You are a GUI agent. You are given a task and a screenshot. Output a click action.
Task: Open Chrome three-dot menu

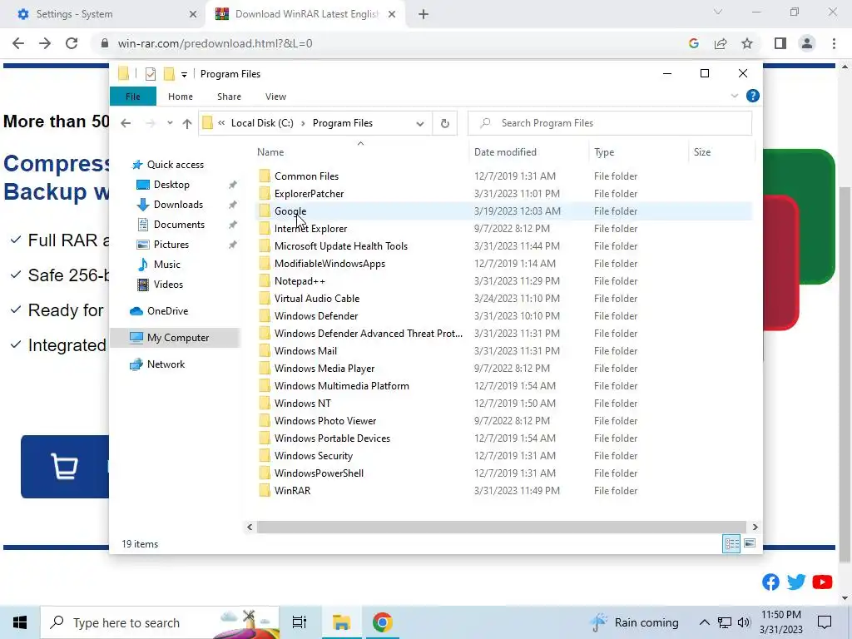click(x=834, y=43)
